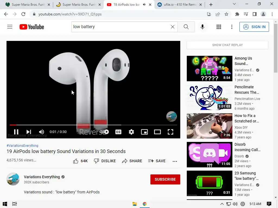Open YouTube settings three-dot menu

[232, 27]
